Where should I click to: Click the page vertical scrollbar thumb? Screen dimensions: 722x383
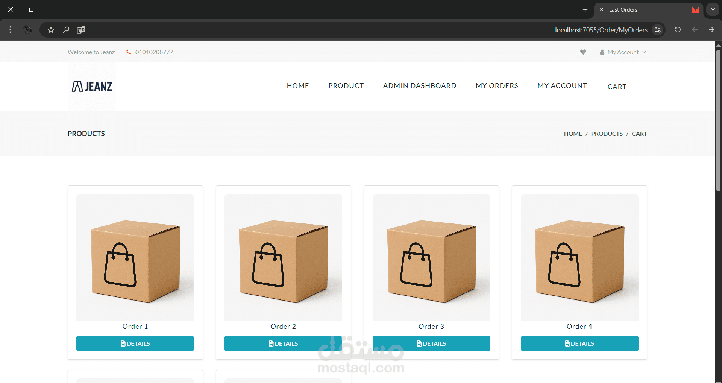click(718, 120)
